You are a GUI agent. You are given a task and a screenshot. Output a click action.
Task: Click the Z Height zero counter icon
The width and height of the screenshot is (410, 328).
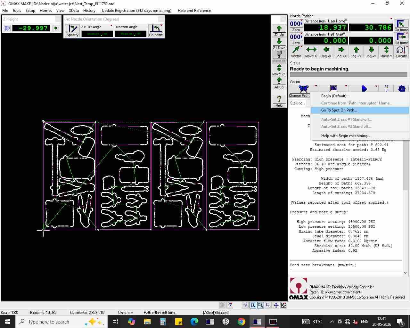click(x=7, y=28)
